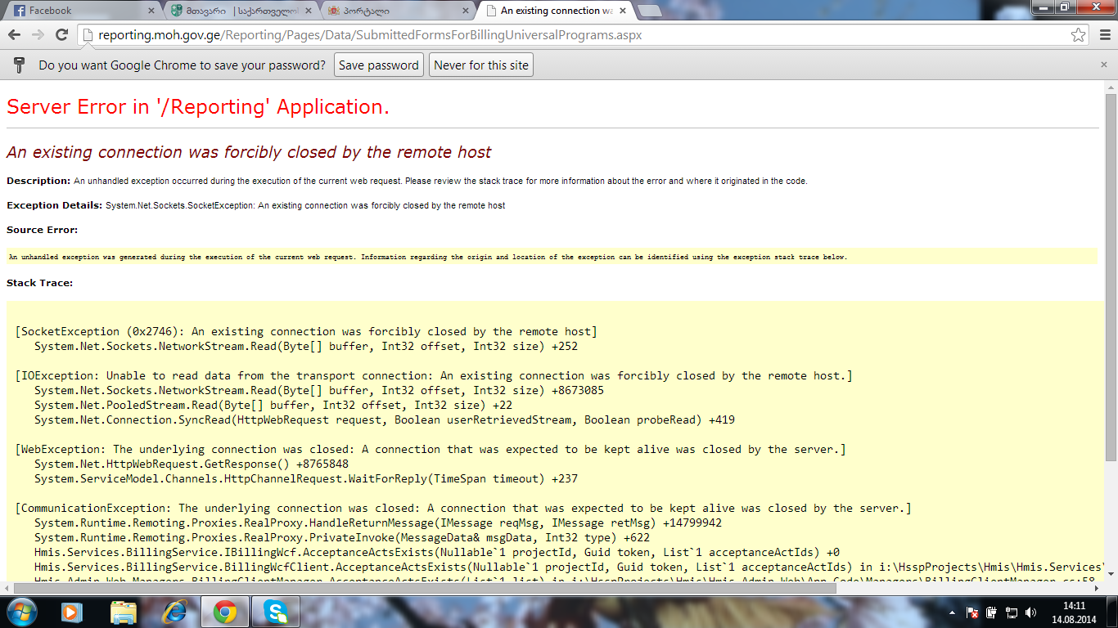The height and width of the screenshot is (628, 1118).
Task: Close the Facebook tab
Action: click(151, 11)
